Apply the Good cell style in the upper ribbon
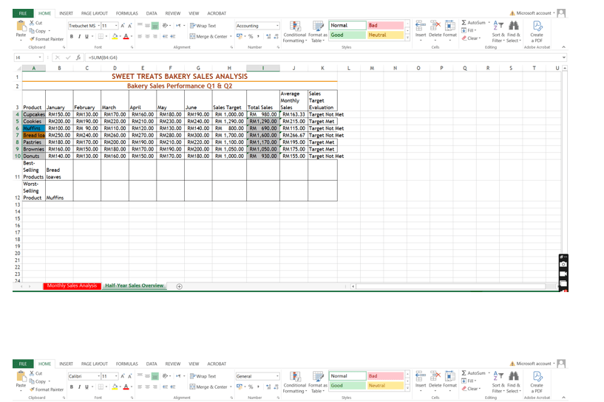Image resolution: width=604 pixels, height=402 pixels. 347,35
